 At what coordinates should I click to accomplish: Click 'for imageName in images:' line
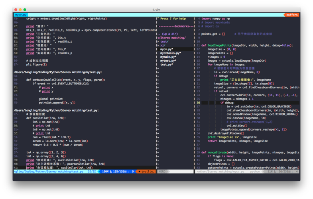tap(226, 64)
